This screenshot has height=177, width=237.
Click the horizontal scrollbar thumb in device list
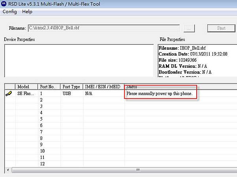124,170
